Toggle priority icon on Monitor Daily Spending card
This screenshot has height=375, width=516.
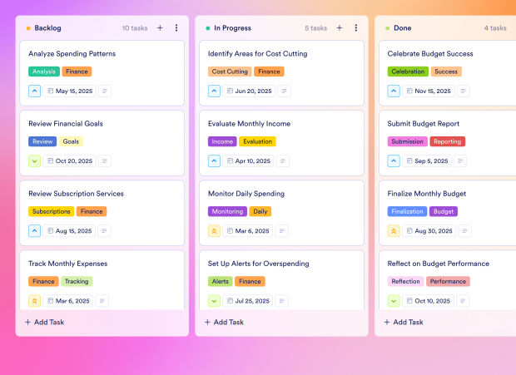point(214,230)
